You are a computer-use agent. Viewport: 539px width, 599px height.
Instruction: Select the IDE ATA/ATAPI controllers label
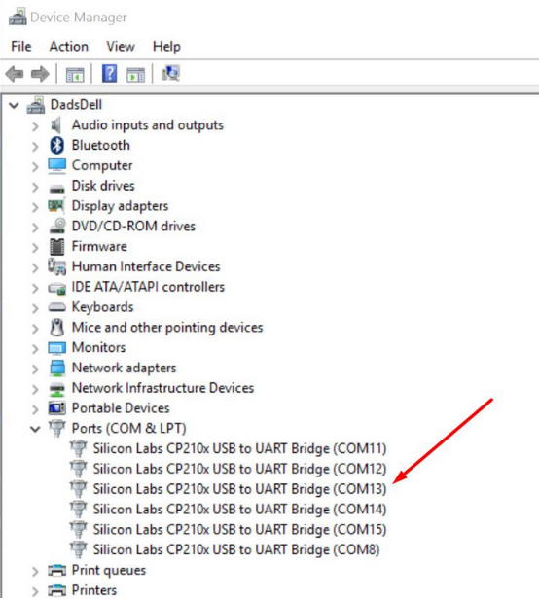148,287
